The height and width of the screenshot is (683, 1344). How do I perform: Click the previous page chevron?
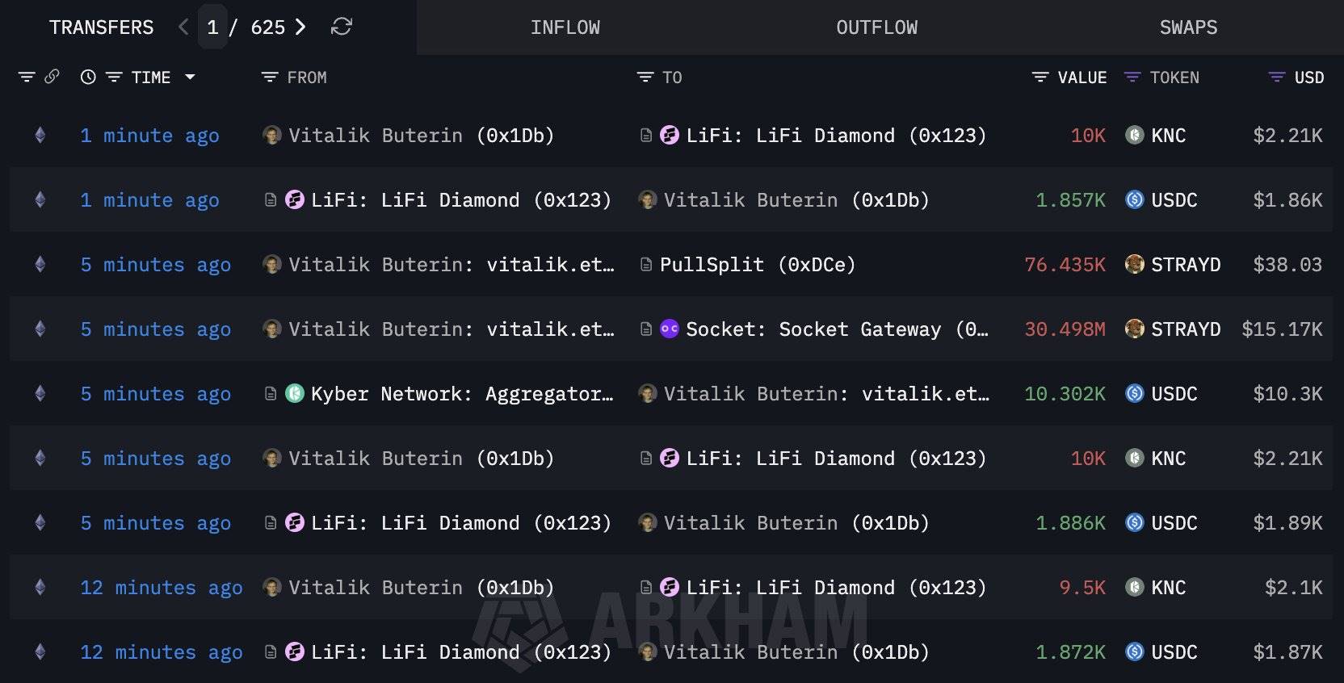pos(183,27)
